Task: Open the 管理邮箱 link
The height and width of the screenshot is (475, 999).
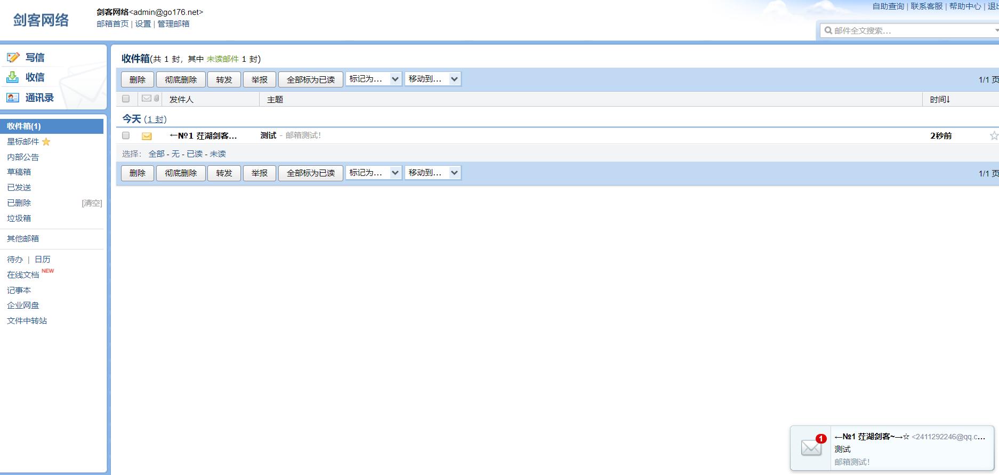Action: coord(173,24)
